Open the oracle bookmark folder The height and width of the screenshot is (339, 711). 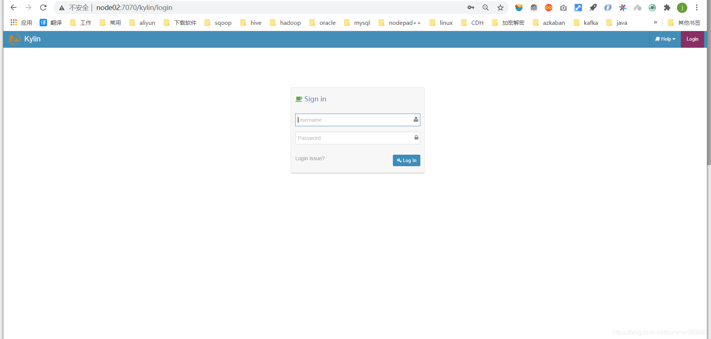pyautogui.click(x=322, y=23)
